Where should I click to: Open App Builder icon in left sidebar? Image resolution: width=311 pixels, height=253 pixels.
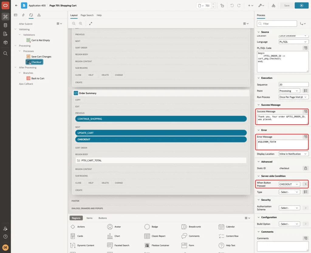point(5,17)
